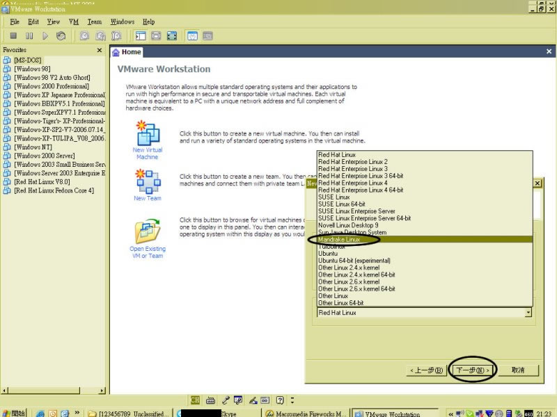This screenshot has width=557, height=417.
Task: Select Ubuntu 64-bit (experimental) option
Action: 425,261
